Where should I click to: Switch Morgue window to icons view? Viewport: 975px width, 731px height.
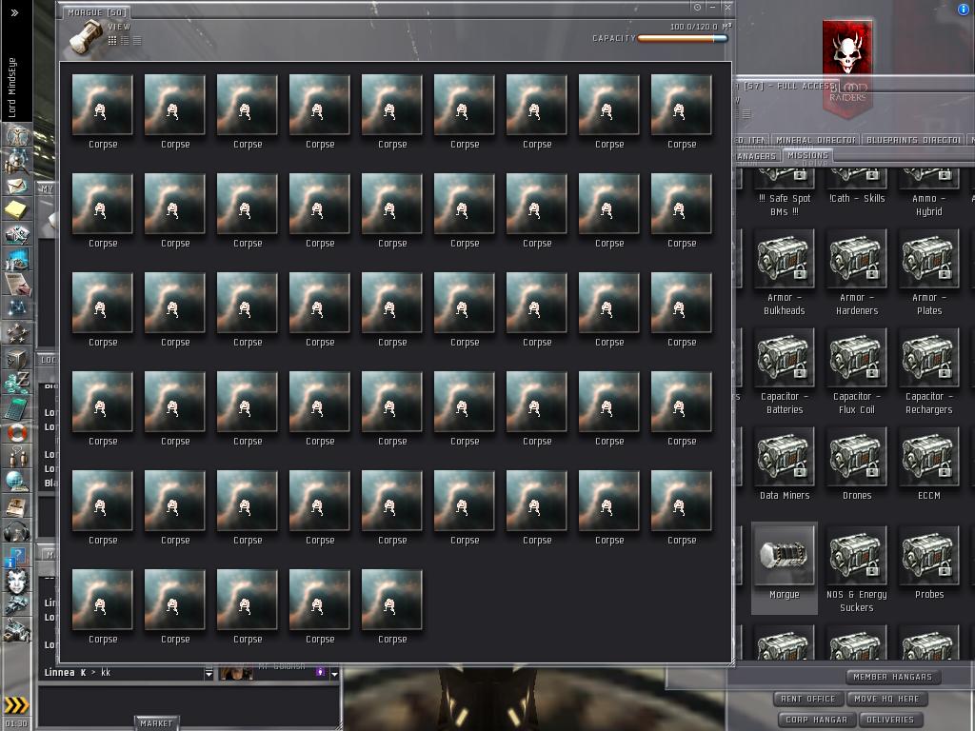coord(112,40)
